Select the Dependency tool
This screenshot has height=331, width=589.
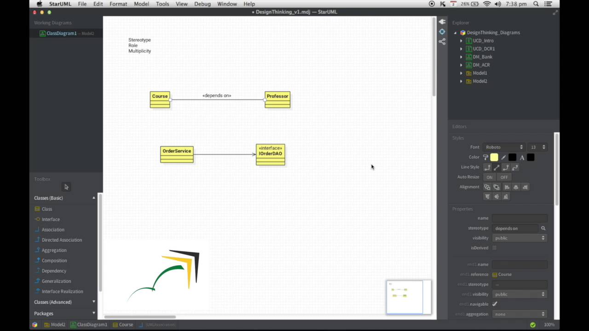tap(54, 271)
